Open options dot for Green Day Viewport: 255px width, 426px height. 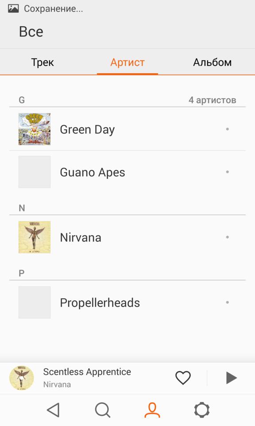tap(228, 129)
